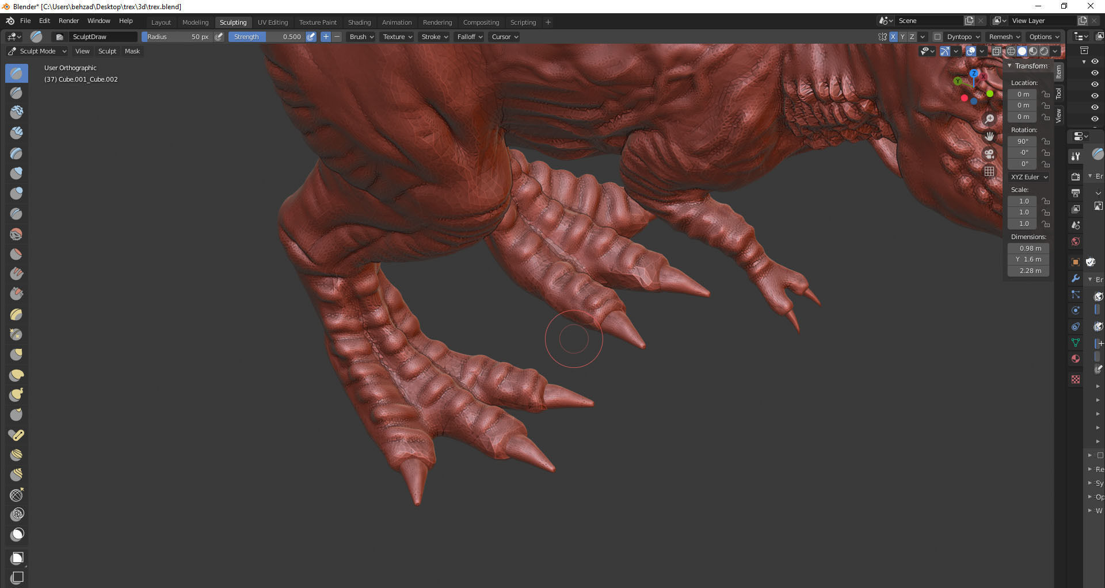Open Output properties tab
Viewport: 1105px width, 588px height.
(1075, 193)
